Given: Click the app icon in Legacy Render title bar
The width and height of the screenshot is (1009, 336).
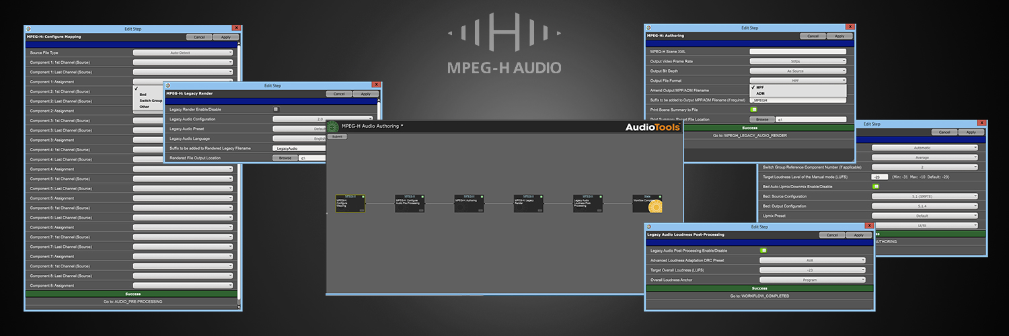Looking at the screenshot, I should [168, 85].
